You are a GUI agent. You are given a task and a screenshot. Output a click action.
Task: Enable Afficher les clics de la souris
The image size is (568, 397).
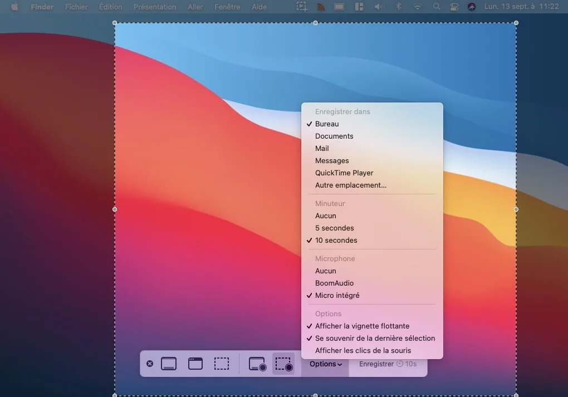(x=372, y=351)
